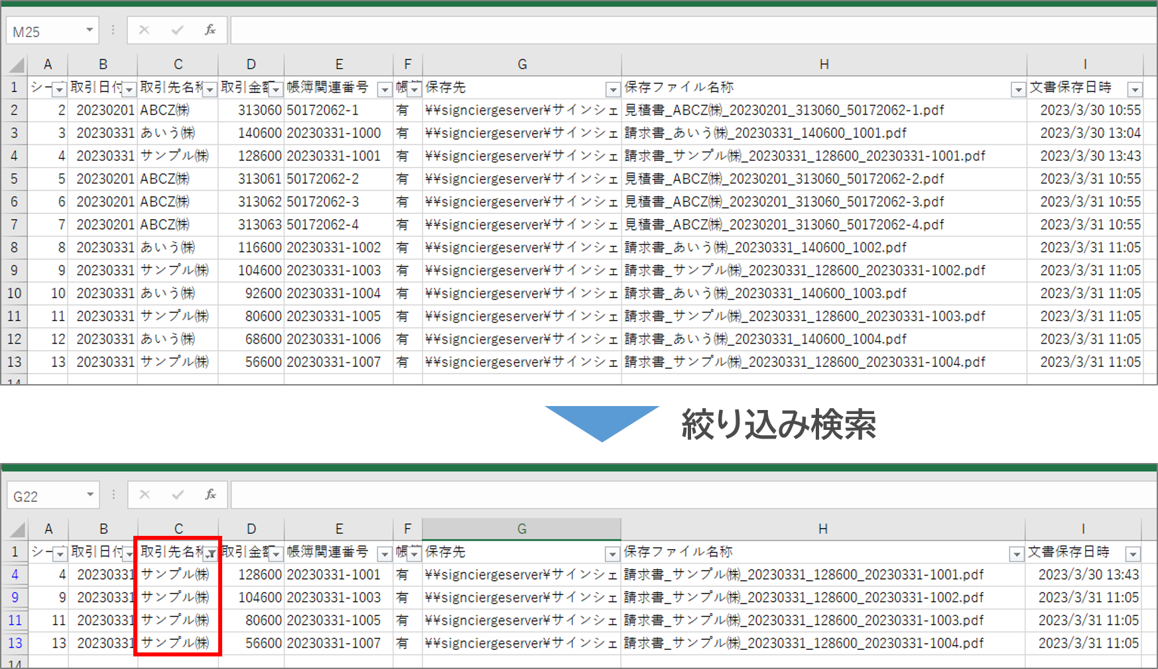The height and width of the screenshot is (669, 1158).
Task: Select column E header in unfiltered sheet
Action: click(339, 64)
